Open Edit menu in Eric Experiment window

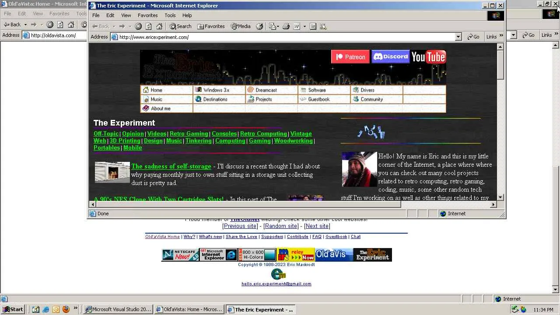click(110, 15)
